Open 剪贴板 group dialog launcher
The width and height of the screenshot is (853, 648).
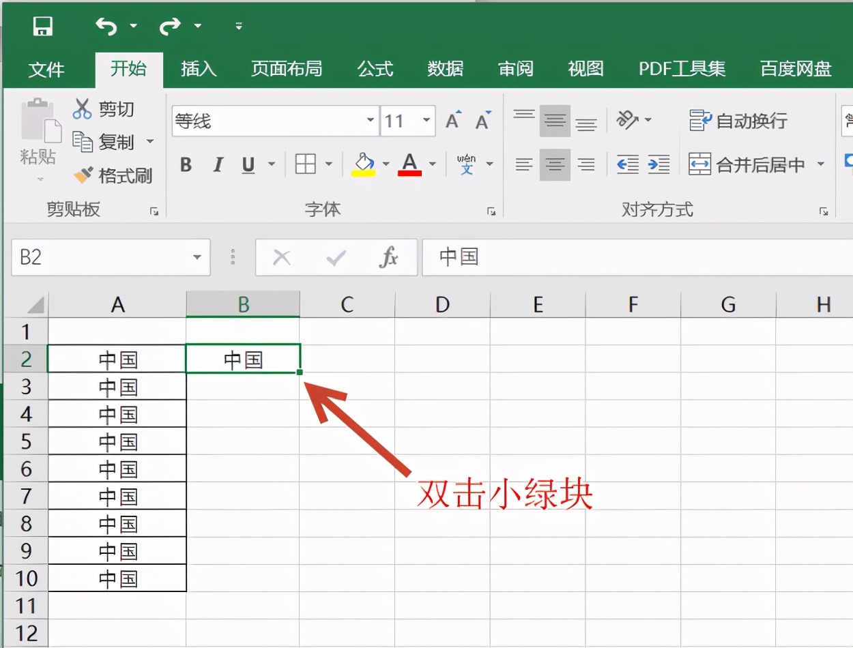click(x=154, y=211)
